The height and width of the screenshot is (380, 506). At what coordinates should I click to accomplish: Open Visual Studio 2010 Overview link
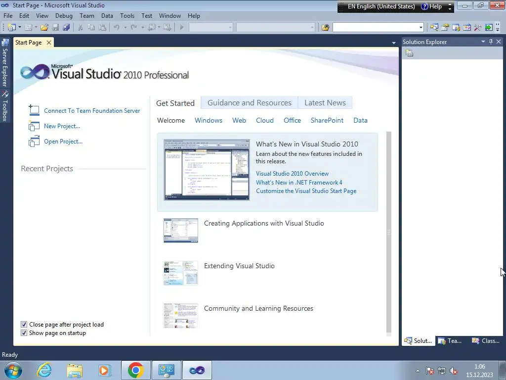292,174
